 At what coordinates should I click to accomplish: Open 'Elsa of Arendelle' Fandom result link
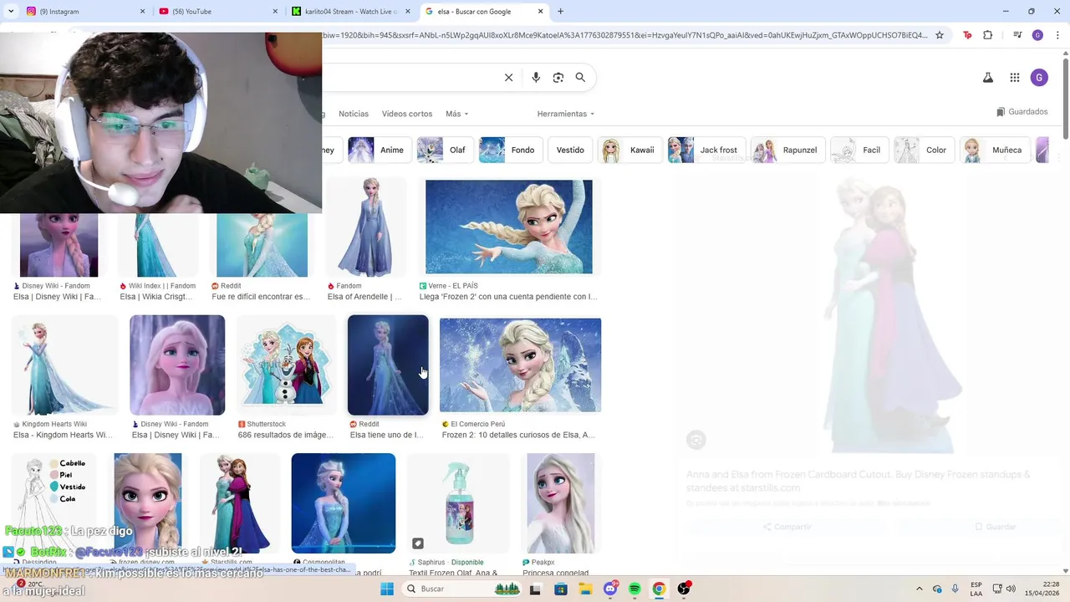click(x=364, y=297)
